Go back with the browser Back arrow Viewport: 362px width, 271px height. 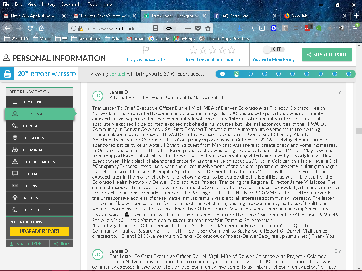(7, 28)
